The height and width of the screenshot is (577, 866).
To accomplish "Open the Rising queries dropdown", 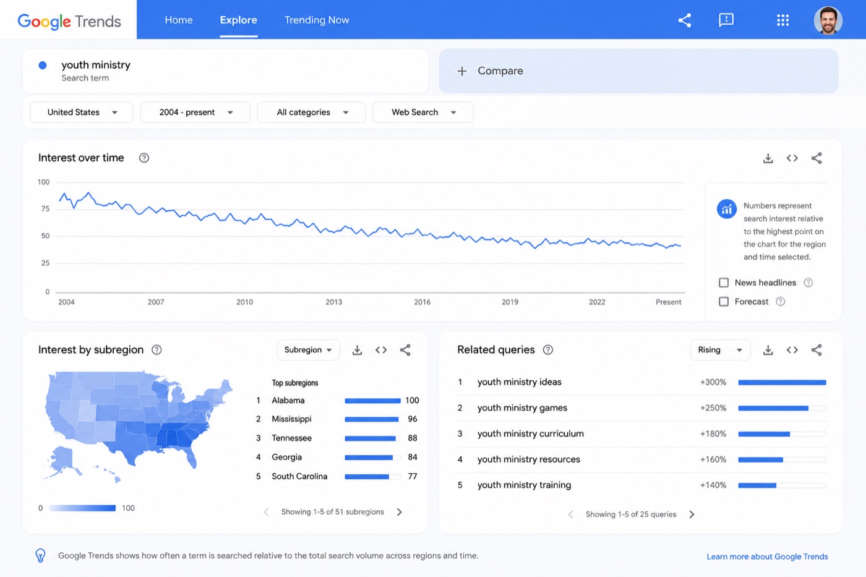I will click(x=720, y=350).
